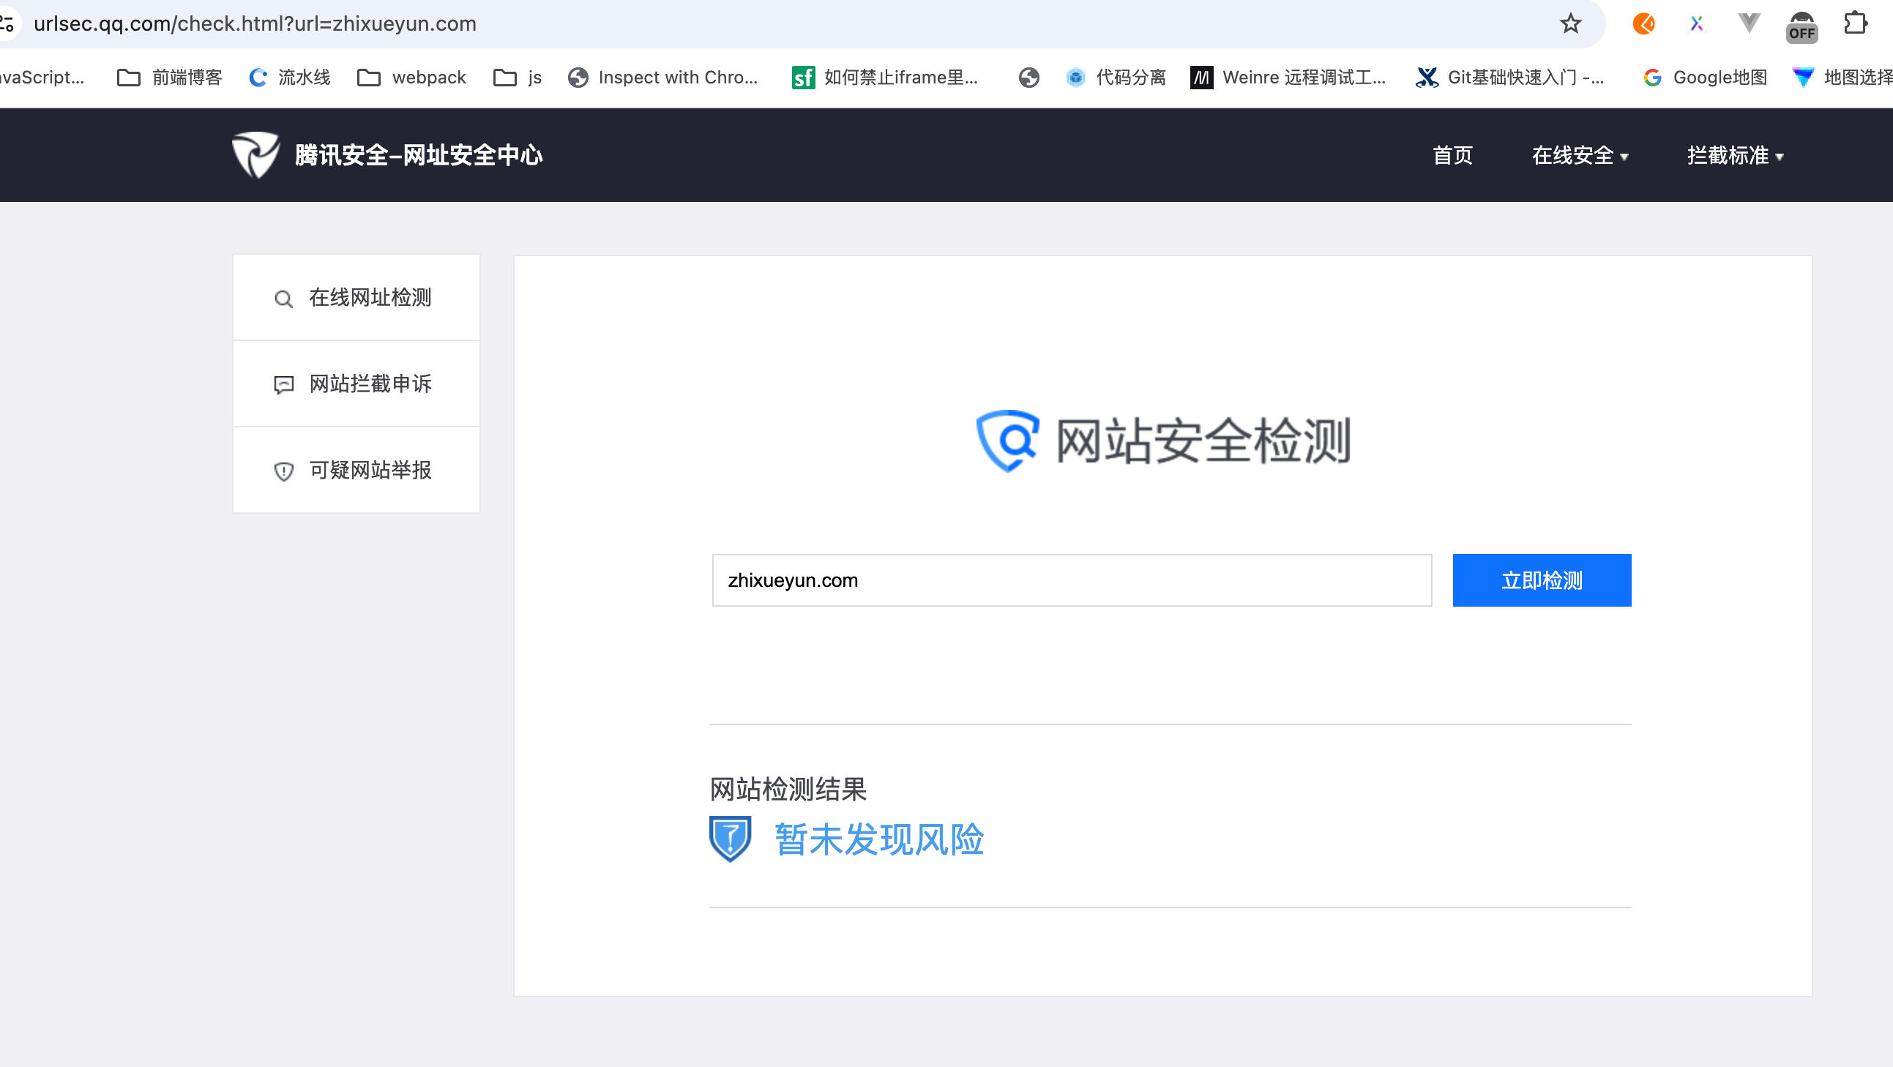The height and width of the screenshot is (1067, 1893).
Task: Toggle the OFF extension icon
Action: (x=1801, y=26)
